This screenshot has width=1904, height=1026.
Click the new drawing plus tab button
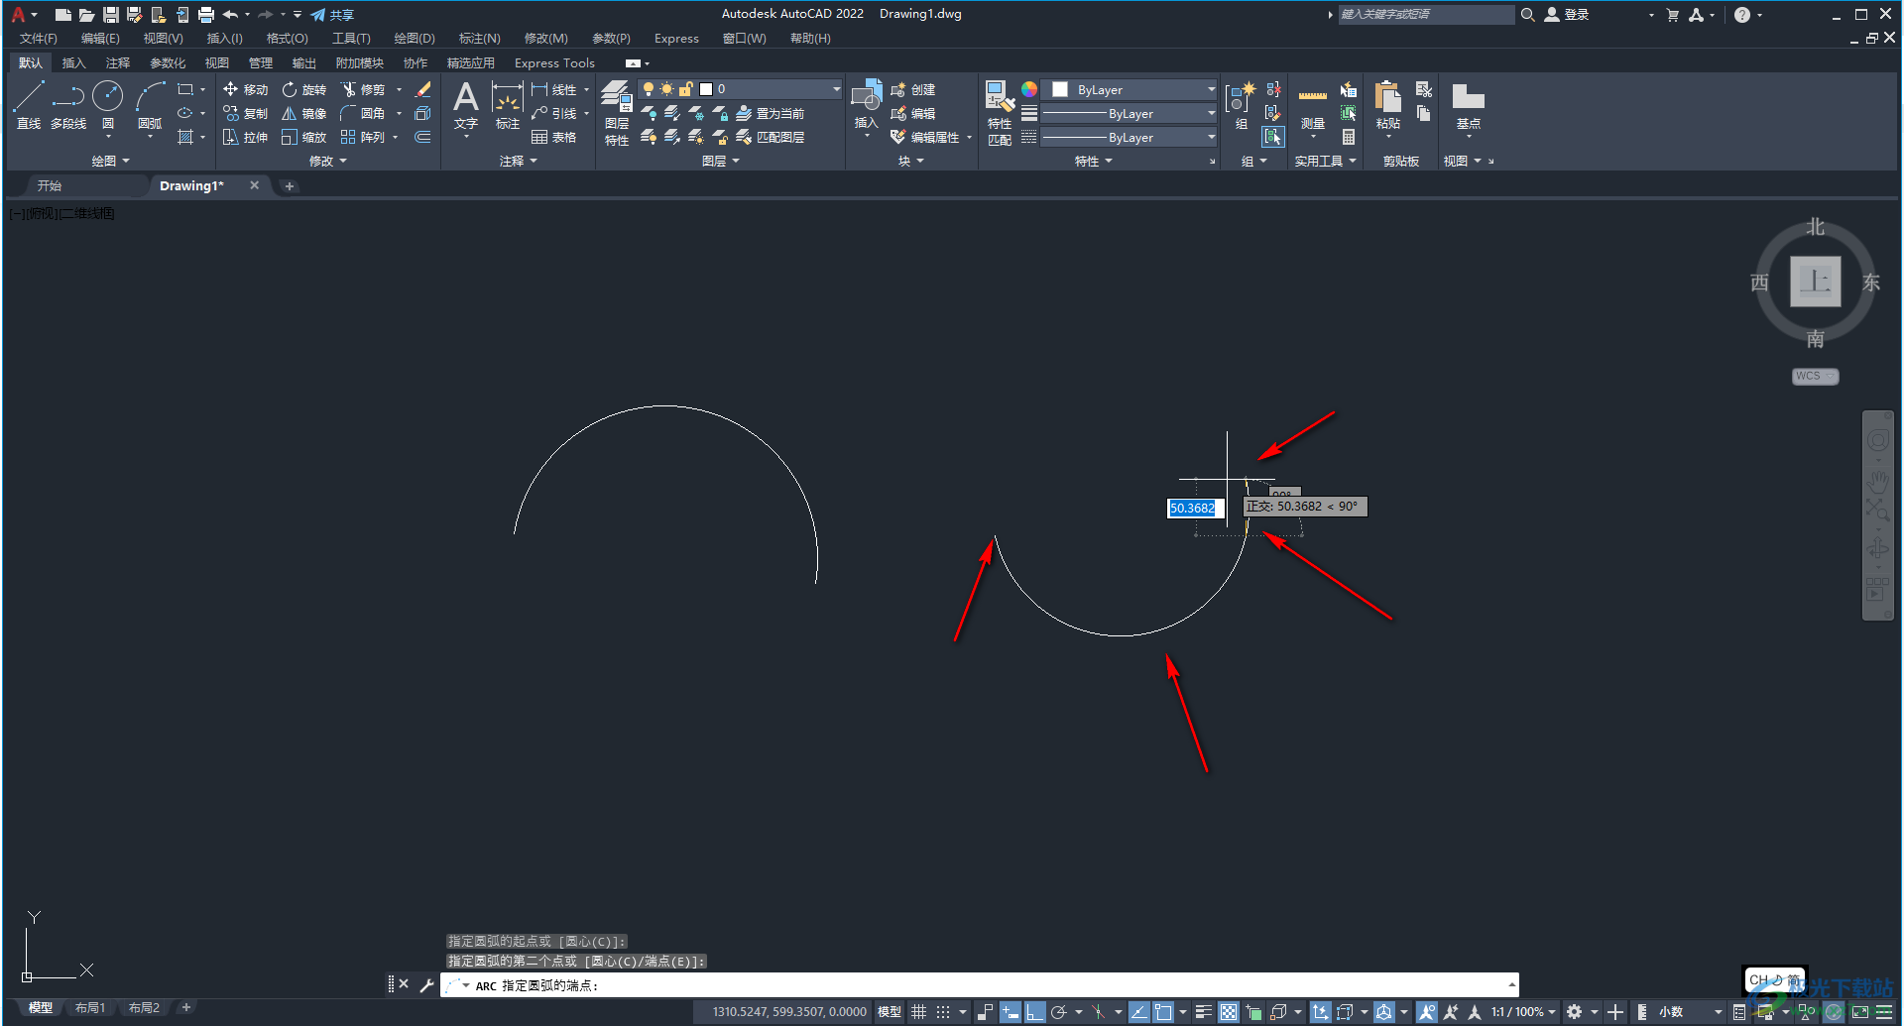(x=289, y=185)
